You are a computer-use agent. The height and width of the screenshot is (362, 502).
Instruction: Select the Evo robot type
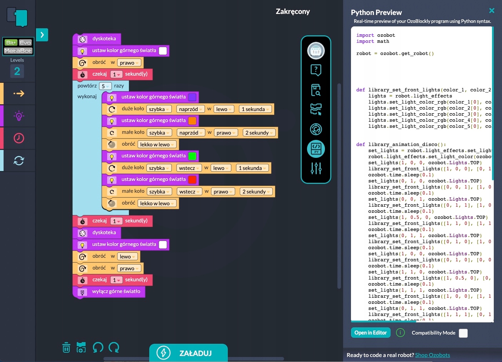coord(25,42)
